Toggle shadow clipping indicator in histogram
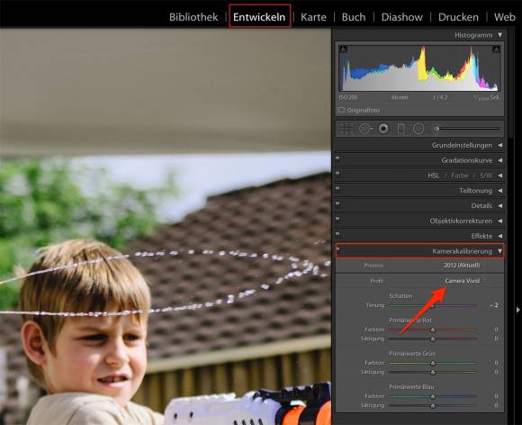The height and width of the screenshot is (425, 522). point(343,50)
